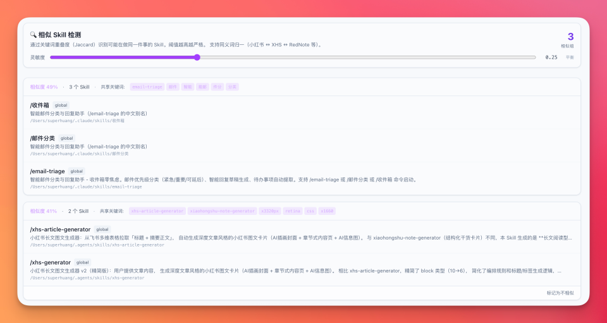Click the path ending in skills/xhs-article-generator
Image resolution: width=607 pixels, height=323 pixels.
(97, 245)
